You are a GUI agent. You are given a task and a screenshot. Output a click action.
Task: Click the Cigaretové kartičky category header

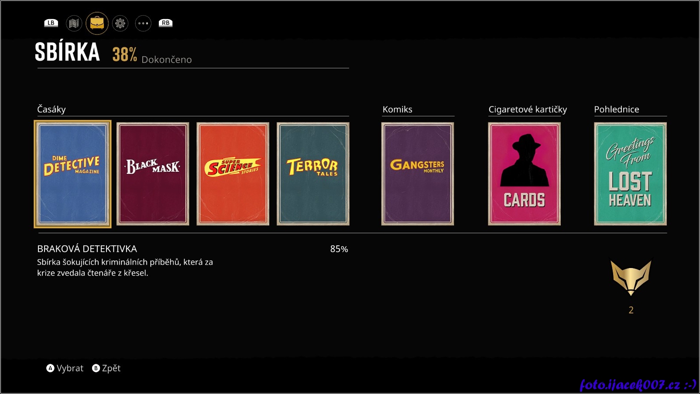528,109
